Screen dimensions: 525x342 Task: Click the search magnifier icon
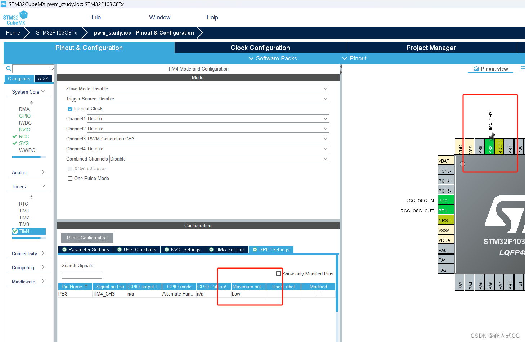(x=9, y=68)
